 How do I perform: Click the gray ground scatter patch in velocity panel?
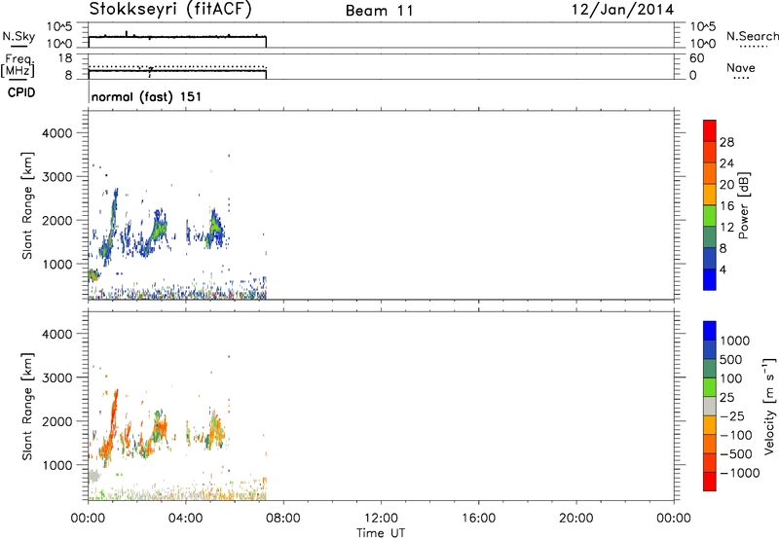pos(93,476)
